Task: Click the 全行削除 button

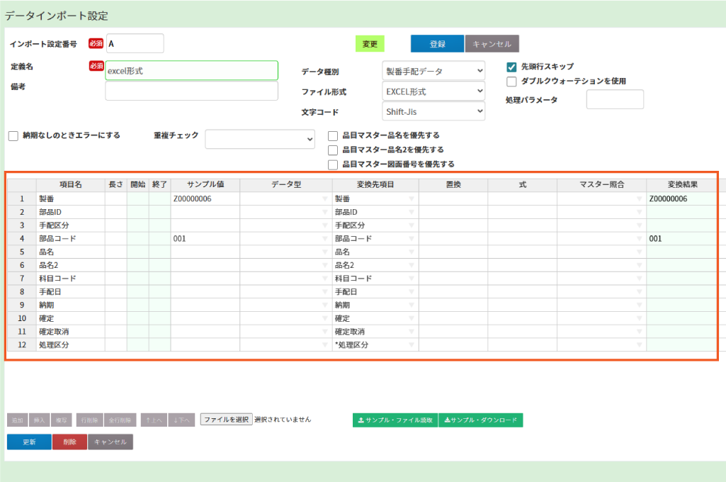Action: tap(120, 420)
